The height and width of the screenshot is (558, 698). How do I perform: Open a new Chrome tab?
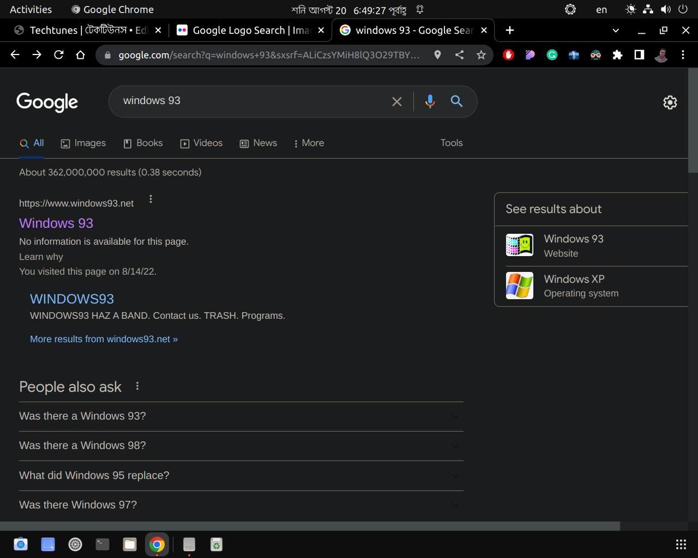(510, 31)
